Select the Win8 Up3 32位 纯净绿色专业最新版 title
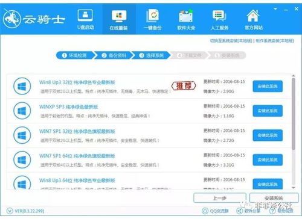302x219 pixels. tap(77, 82)
